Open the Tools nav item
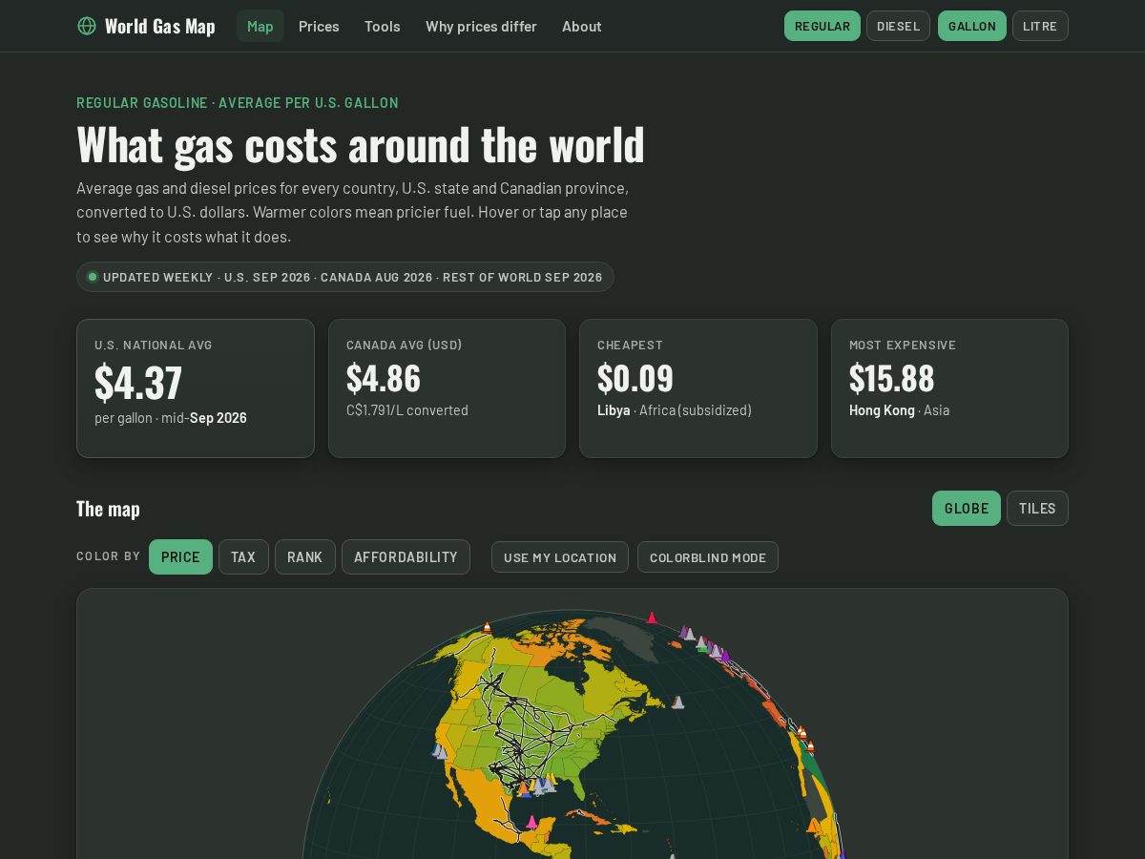 click(383, 26)
